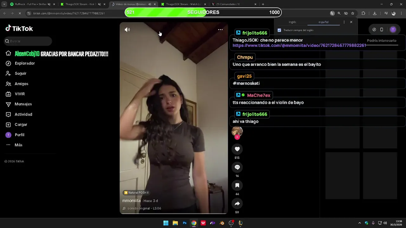Image resolution: width=406 pixels, height=228 pixels.
Task: Follow creator with the red plus badge
Action: [237, 137]
